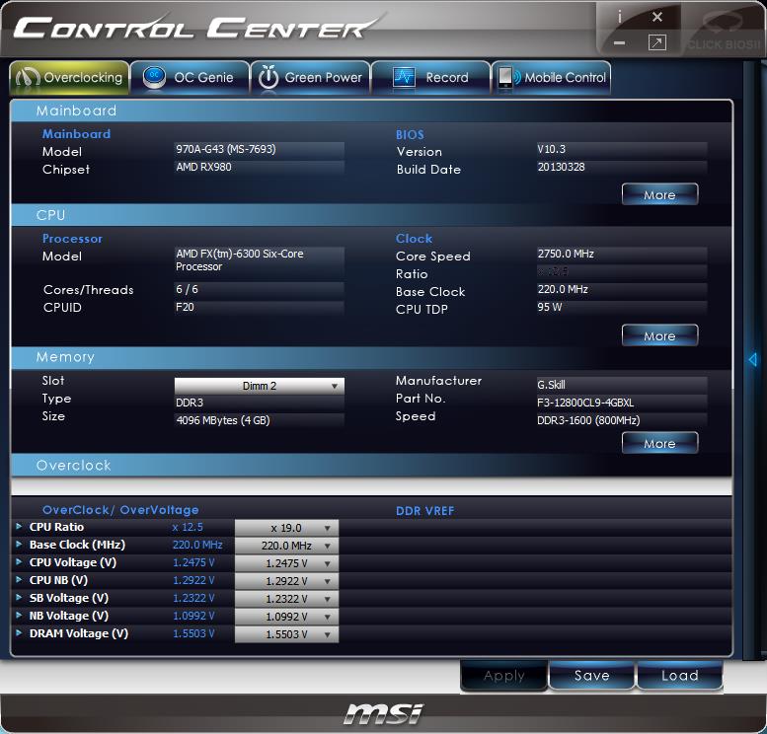
Task: Click the Click BIOS II icon
Action: pyautogui.click(x=724, y=32)
